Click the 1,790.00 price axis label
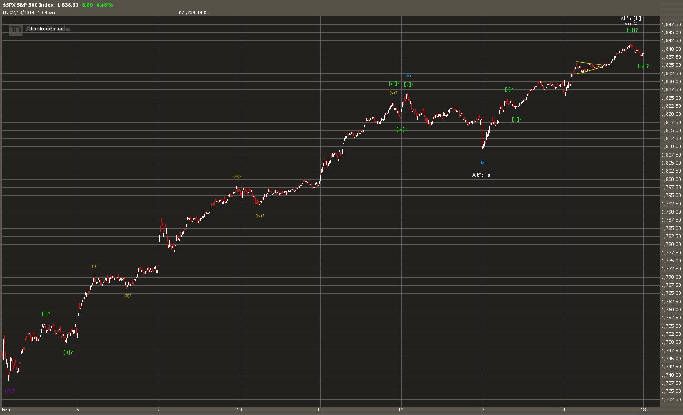Viewport: 683px width, 415px height. [671, 212]
